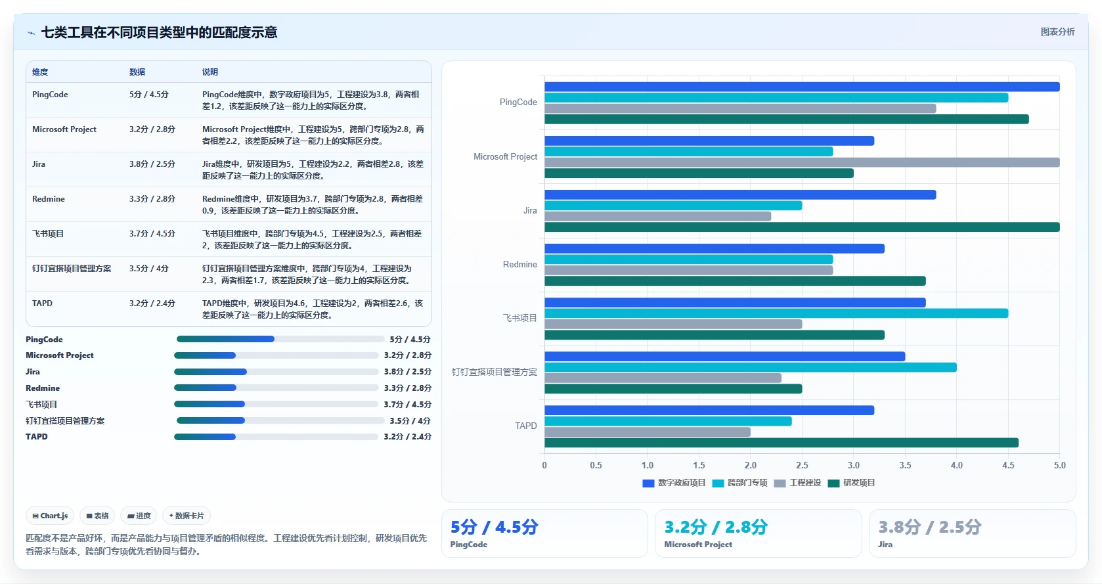Click Microsoft Project 工程建设 gray bar

coord(802,162)
